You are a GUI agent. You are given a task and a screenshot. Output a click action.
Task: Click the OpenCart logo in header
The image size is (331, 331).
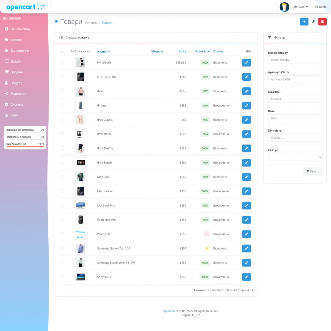[x=25, y=7]
